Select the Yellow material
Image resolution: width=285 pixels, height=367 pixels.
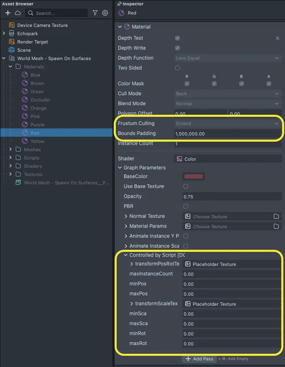(37, 141)
